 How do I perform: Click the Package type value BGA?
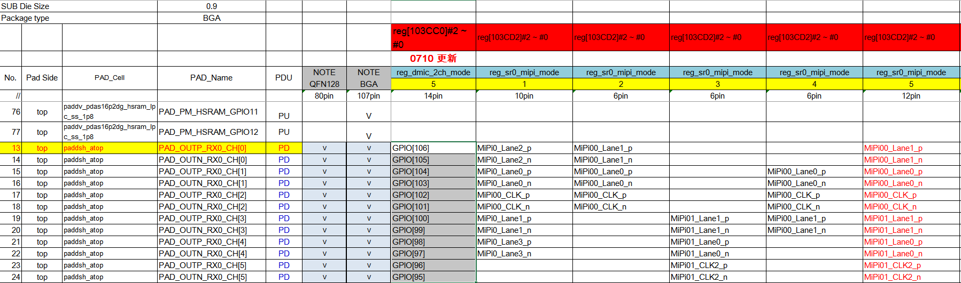pyautogui.click(x=211, y=18)
